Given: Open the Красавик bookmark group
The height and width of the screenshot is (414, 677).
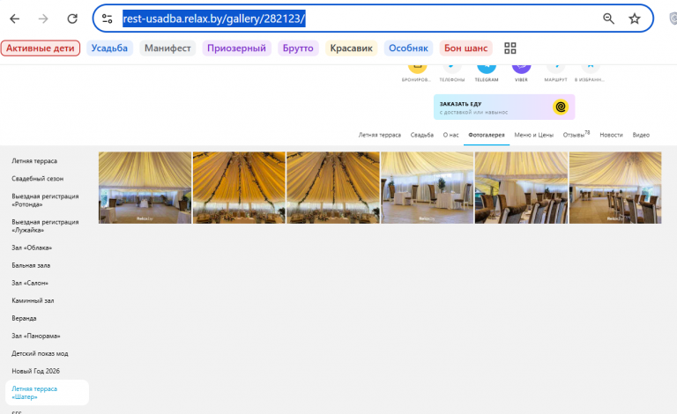Looking at the screenshot, I should tap(351, 48).
